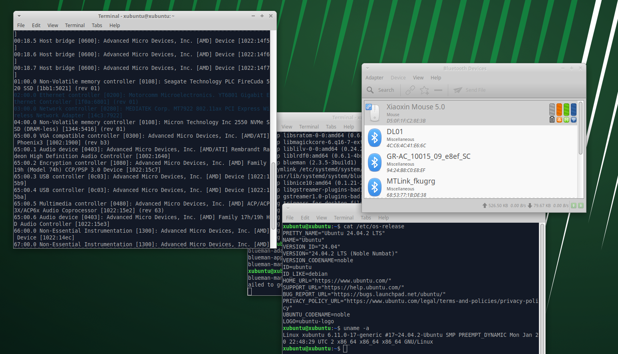This screenshot has height=354, width=618.
Task: Click the Xiaoxin Mouse device picture
Action: (374, 113)
